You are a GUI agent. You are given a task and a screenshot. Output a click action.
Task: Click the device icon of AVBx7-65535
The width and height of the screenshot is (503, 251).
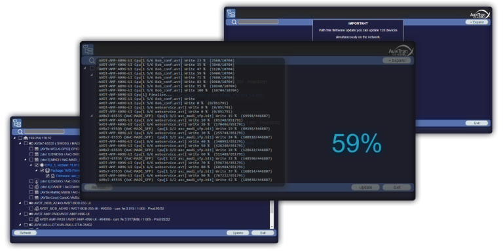31,143
